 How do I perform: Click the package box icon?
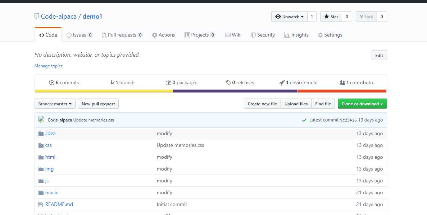[x=168, y=83]
